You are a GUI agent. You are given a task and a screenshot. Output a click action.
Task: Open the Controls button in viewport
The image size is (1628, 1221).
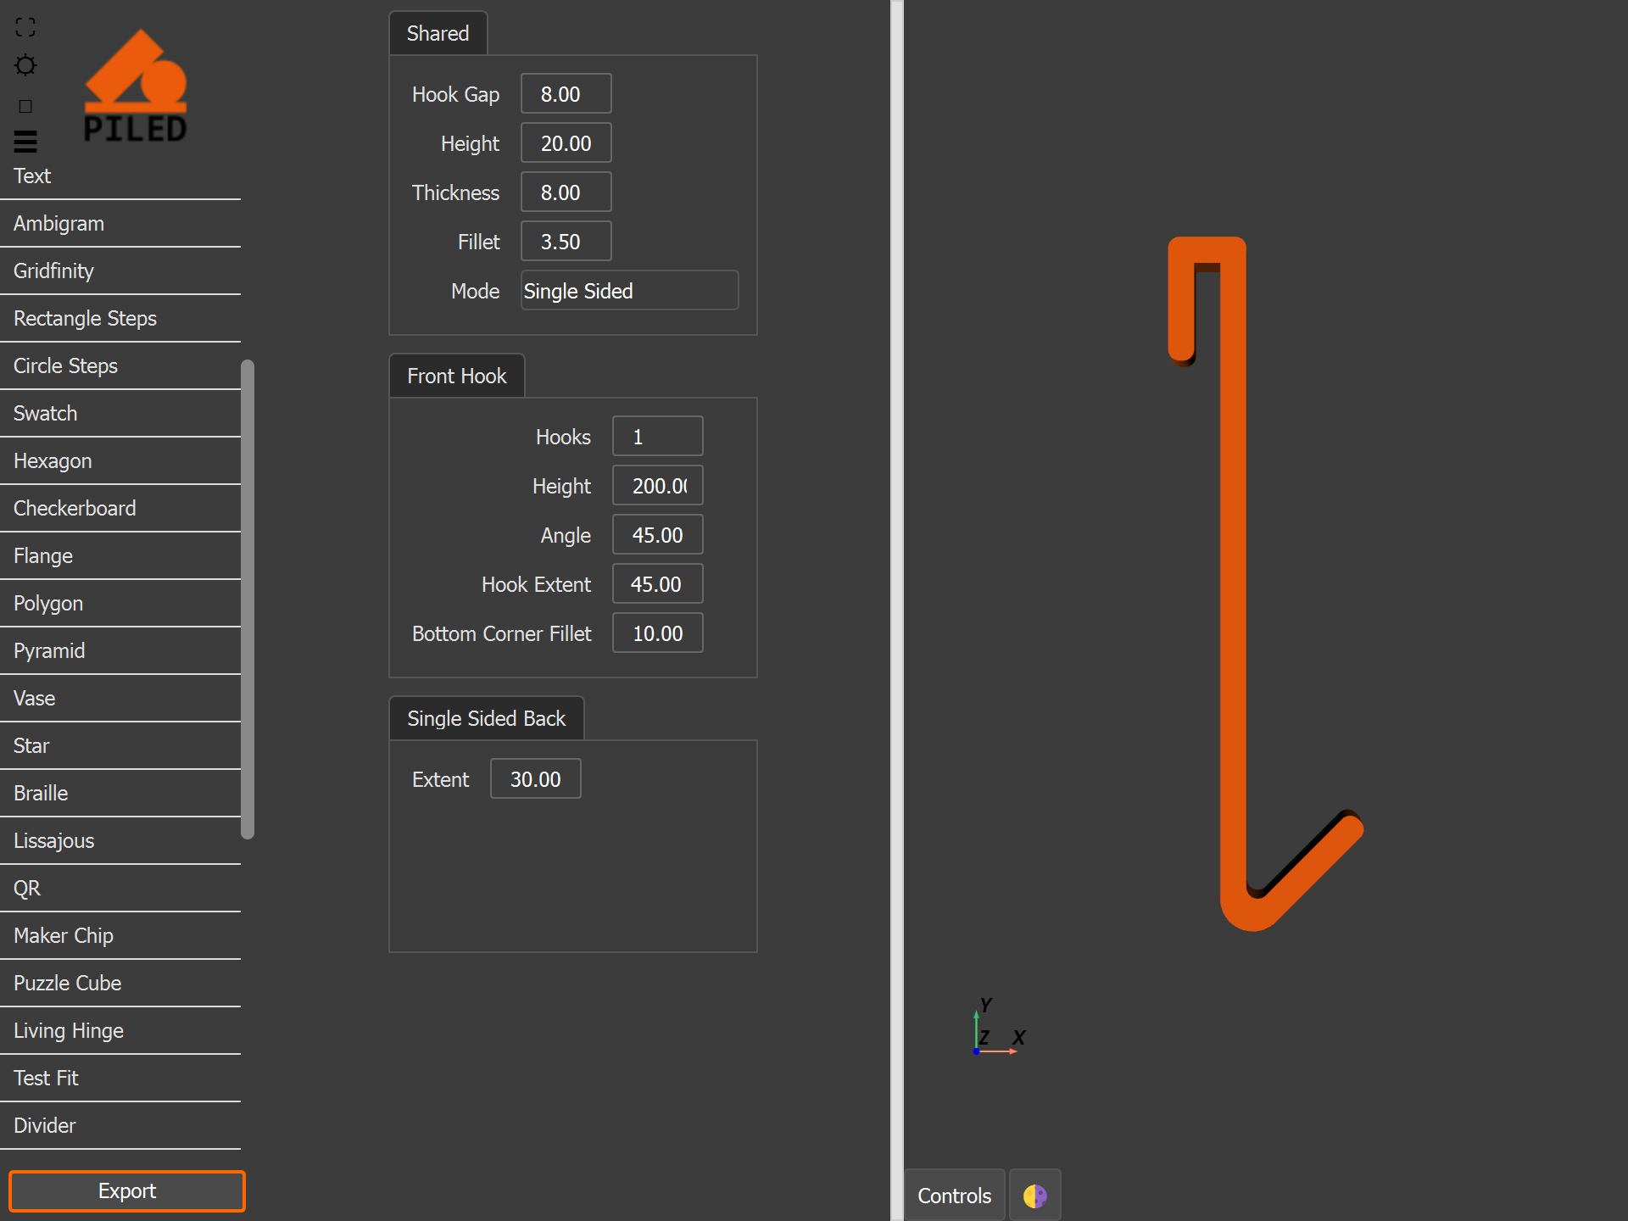tap(954, 1196)
